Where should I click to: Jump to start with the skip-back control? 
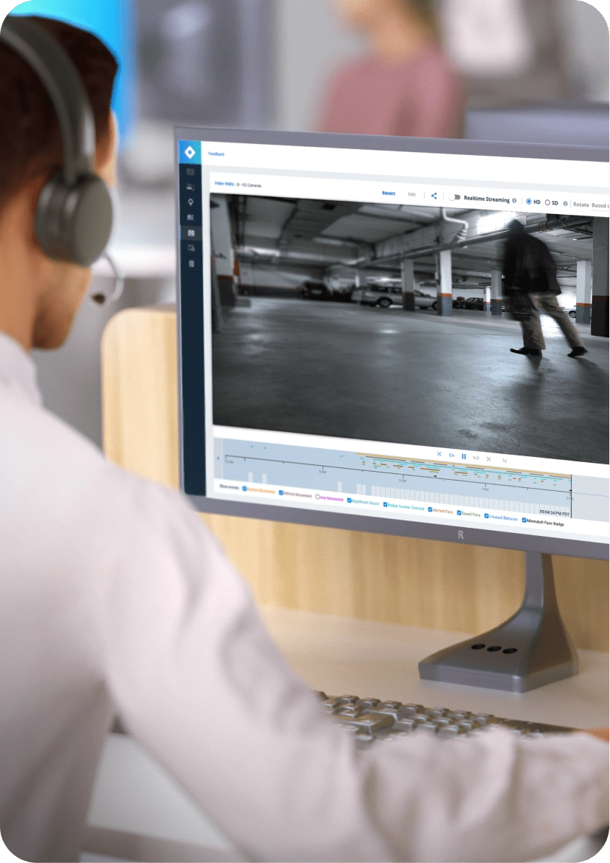tap(439, 454)
